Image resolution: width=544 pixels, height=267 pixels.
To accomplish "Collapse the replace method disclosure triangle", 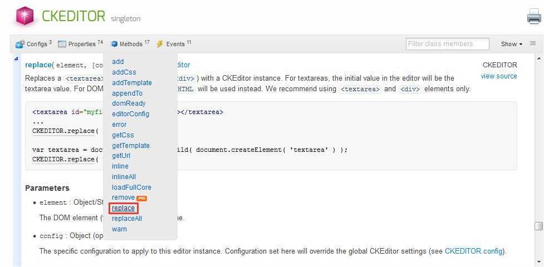I will 16,59.
